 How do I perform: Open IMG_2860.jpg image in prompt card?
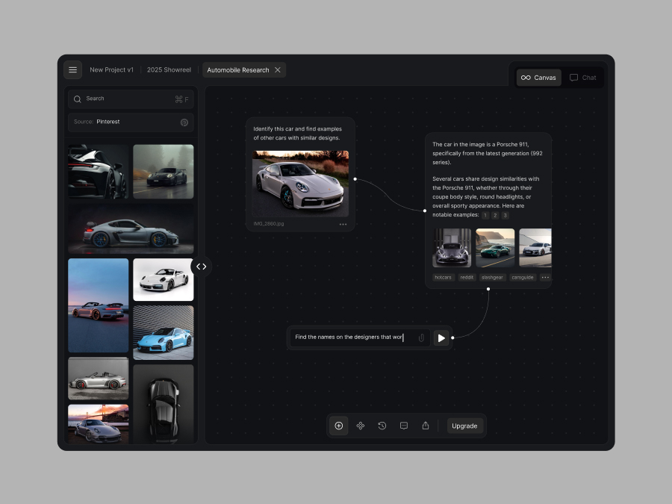point(300,184)
